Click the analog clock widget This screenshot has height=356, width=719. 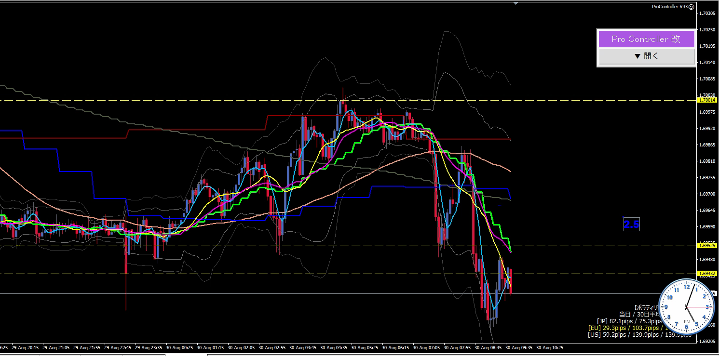[x=686, y=307]
